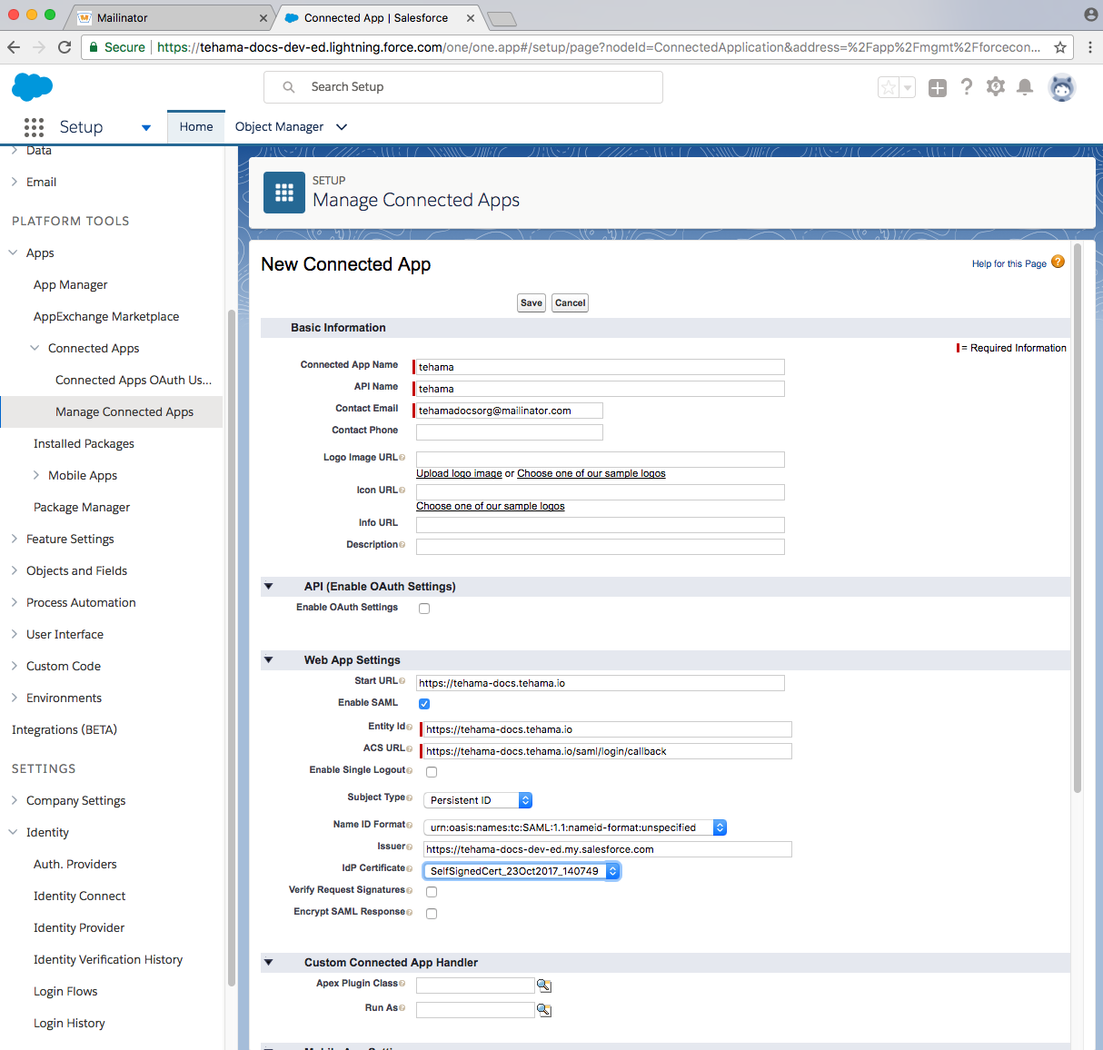Image resolution: width=1103 pixels, height=1050 pixels.
Task: Uncheck the Enable SAML checkbox
Action: click(x=424, y=704)
